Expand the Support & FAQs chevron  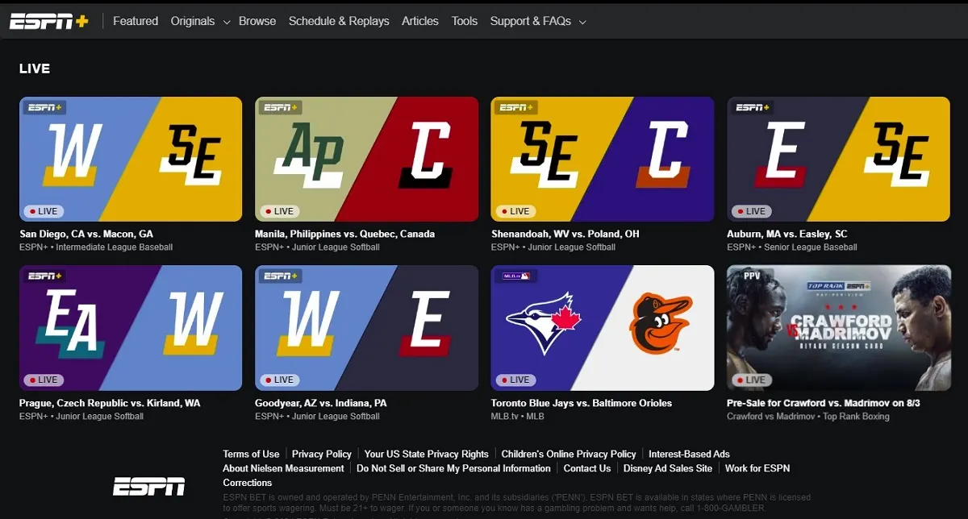[x=582, y=22]
